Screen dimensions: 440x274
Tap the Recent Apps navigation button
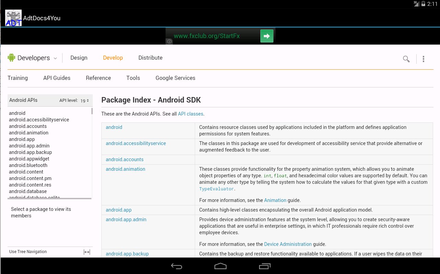(x=264, y=266)
